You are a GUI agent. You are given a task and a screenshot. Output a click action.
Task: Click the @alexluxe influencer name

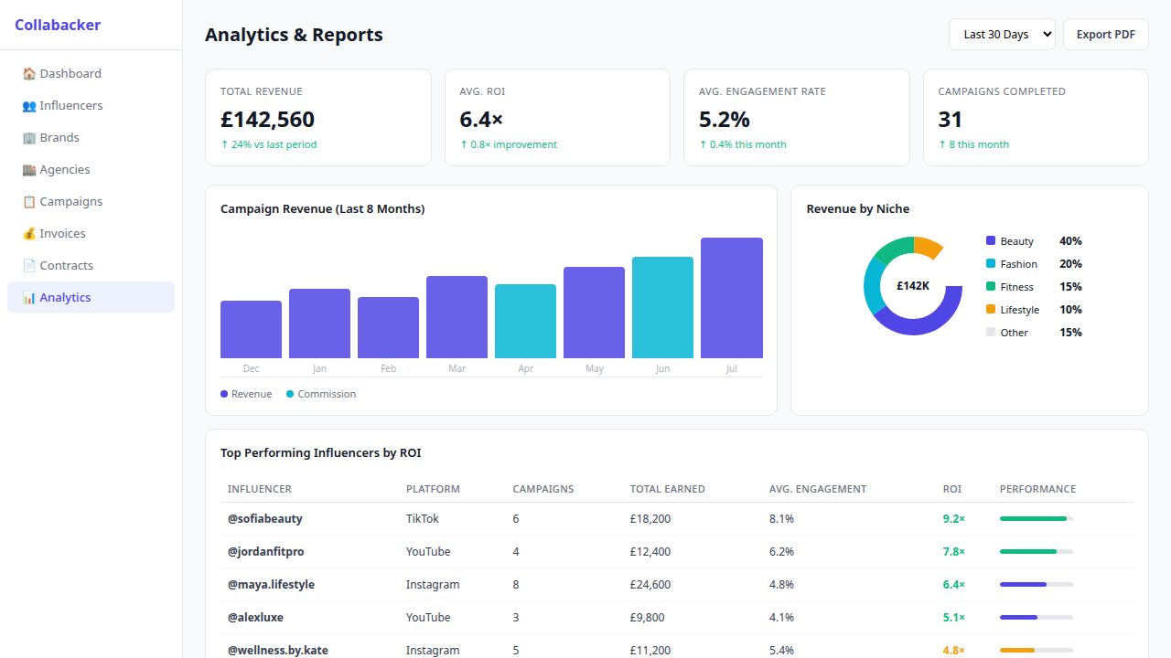click(x=256, y=617)
